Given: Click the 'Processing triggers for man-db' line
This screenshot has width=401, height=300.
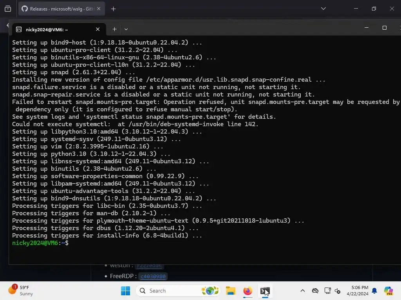Looking at the screenshot, I should point(91,213).
